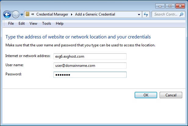The width and height of the screenshot is (188, 126).
Task: Open recent pages dropdown beside navigation arrows
Action: (x=22, y=15)
